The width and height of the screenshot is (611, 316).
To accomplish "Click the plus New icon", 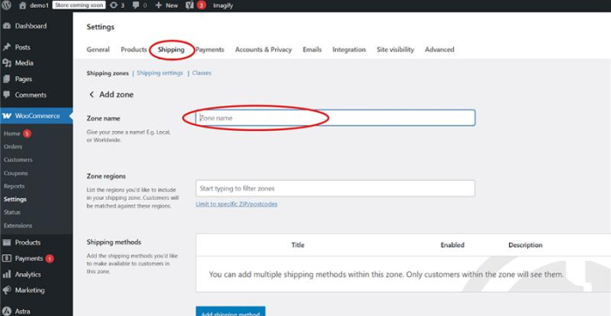I will tap(158, 5).
